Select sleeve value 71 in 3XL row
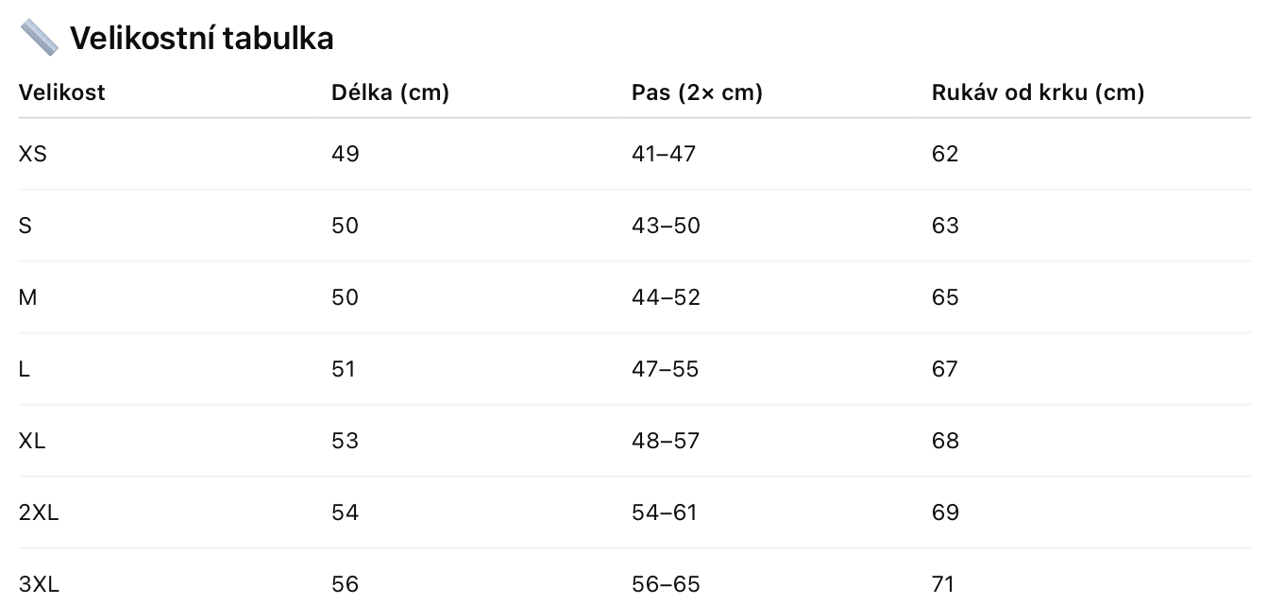This screenshot has height=604, width=1284. [943, 584]
